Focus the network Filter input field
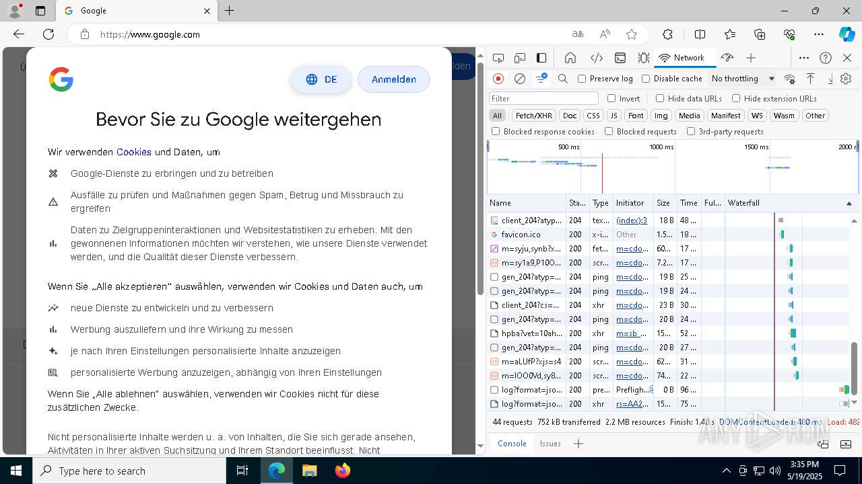This screenshot has height=484, width=862. (543, 98)
